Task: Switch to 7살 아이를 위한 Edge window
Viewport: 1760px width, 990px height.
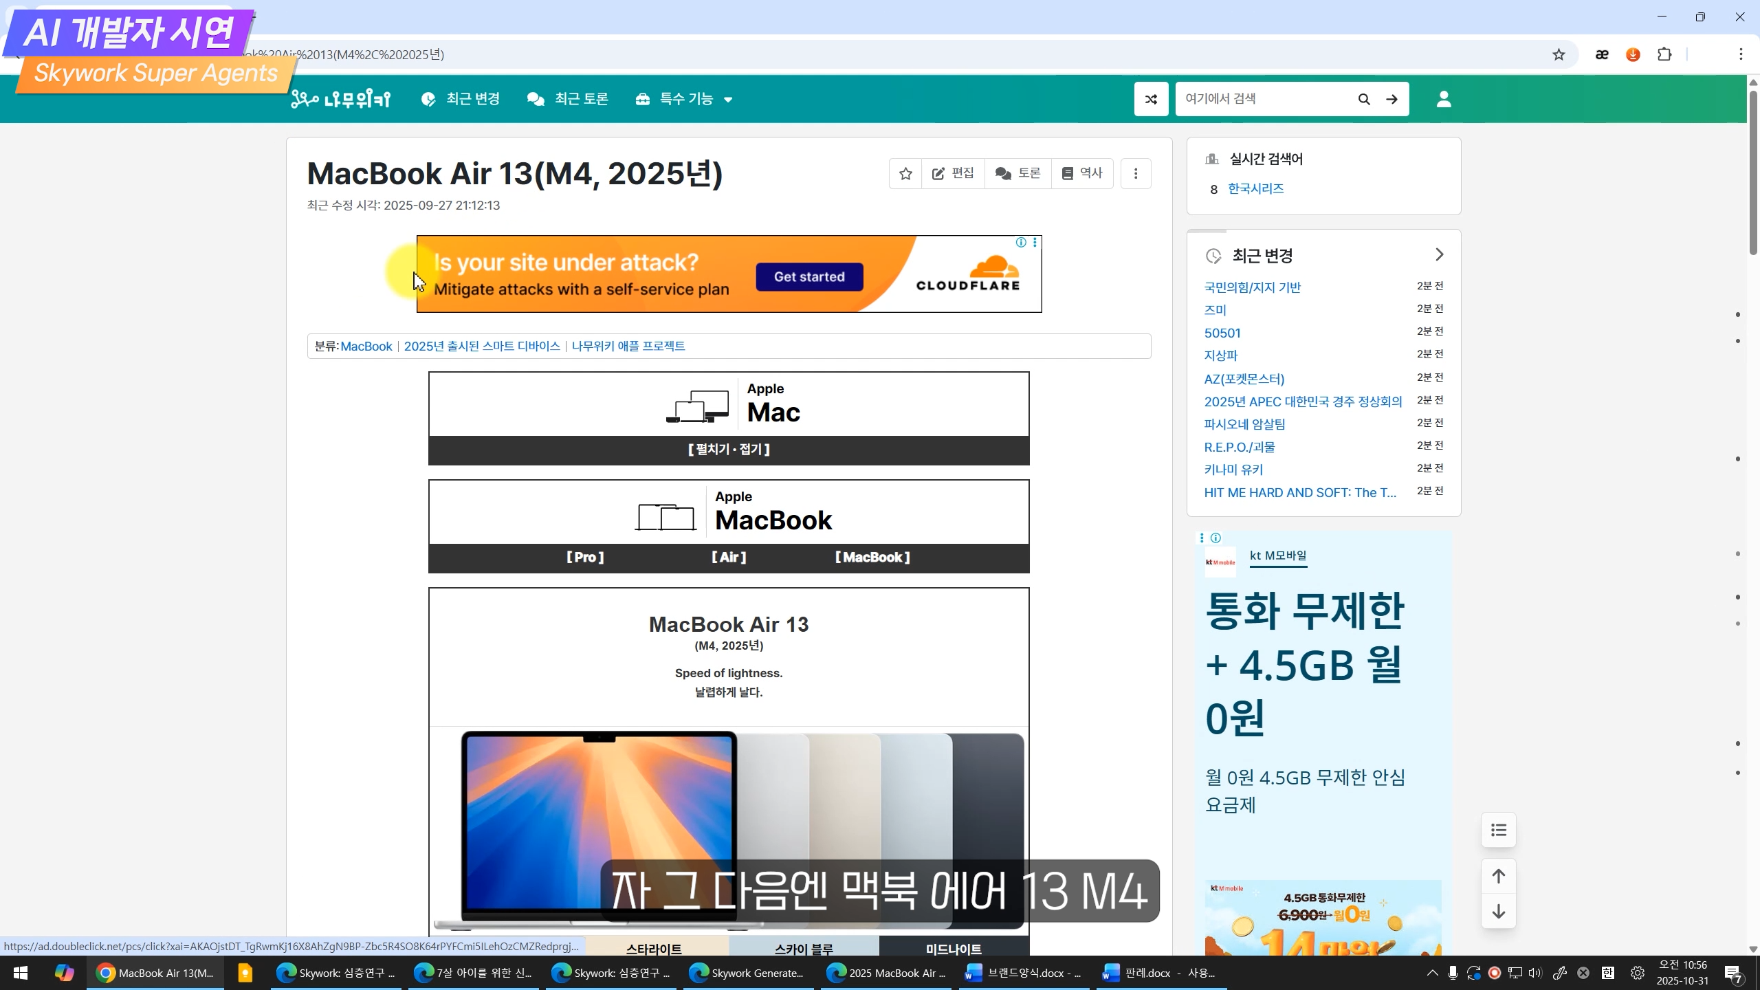Action: click(473, 973)
